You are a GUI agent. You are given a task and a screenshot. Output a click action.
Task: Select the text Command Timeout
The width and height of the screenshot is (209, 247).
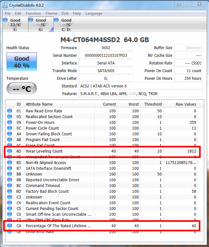43,185
